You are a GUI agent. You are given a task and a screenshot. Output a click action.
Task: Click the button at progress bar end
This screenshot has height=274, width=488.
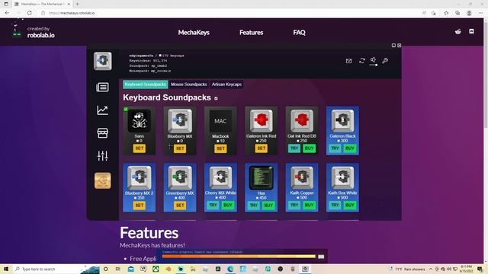pos(321,256)
